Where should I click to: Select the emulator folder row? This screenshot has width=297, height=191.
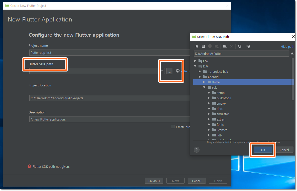tap(243, 114)
